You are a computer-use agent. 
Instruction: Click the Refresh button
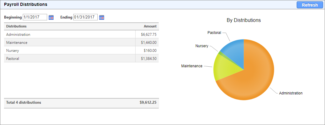pos(310,5)
